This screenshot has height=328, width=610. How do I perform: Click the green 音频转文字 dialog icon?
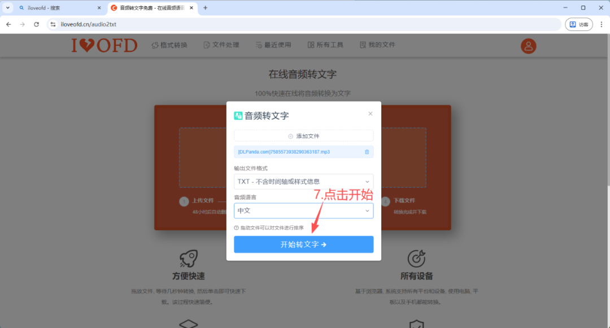[239, 115]
